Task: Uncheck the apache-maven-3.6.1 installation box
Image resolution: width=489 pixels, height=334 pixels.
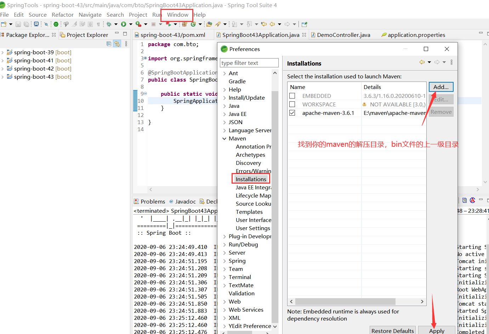Action: [292, 113]
